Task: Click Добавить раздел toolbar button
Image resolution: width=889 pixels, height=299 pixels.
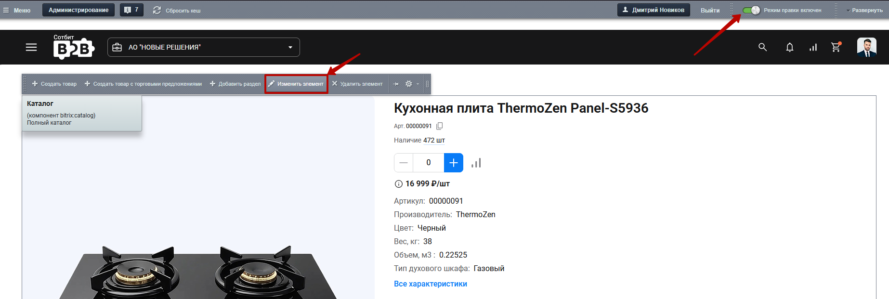Action: click(235, 84)
